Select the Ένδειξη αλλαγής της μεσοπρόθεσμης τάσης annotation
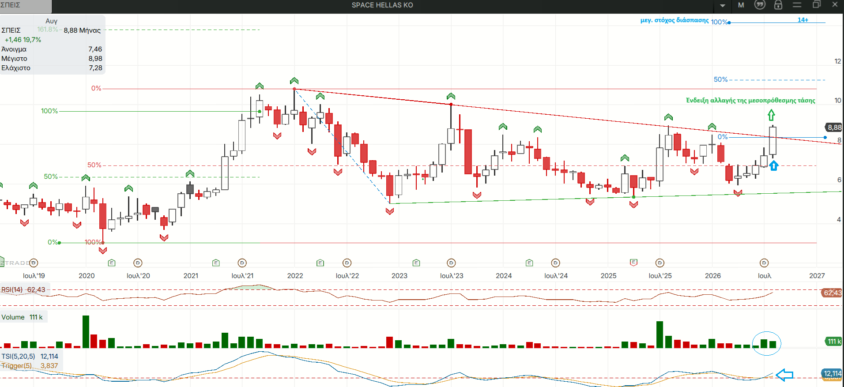The width and height of the screenshot is (844, 387). pyautogui.click(x=750, y=101)
